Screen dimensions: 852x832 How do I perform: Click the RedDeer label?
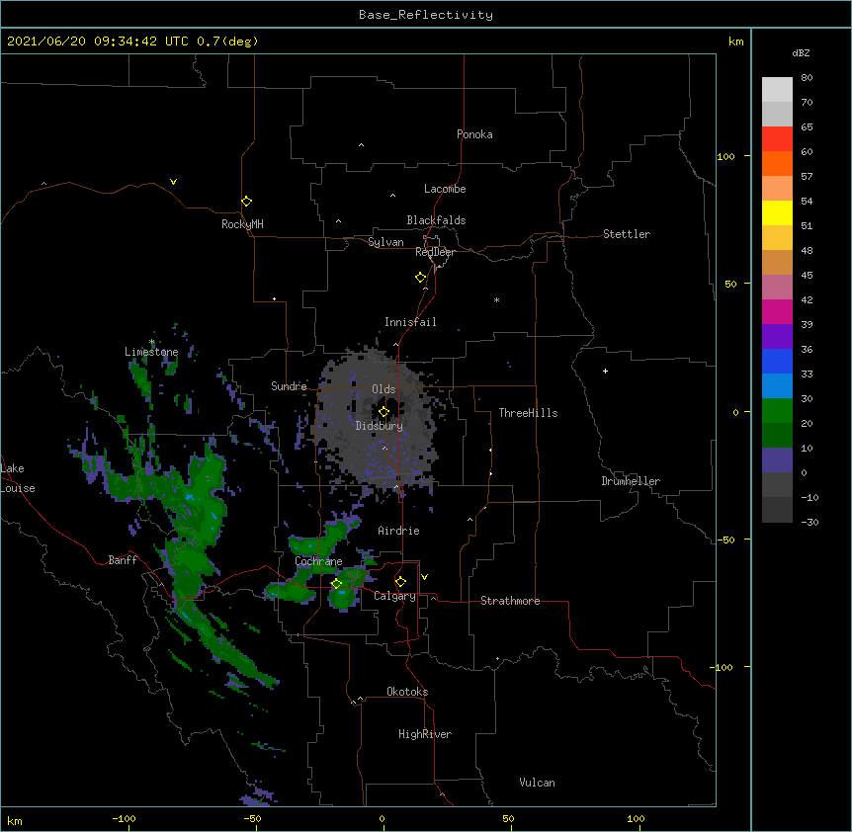[435, 252]
